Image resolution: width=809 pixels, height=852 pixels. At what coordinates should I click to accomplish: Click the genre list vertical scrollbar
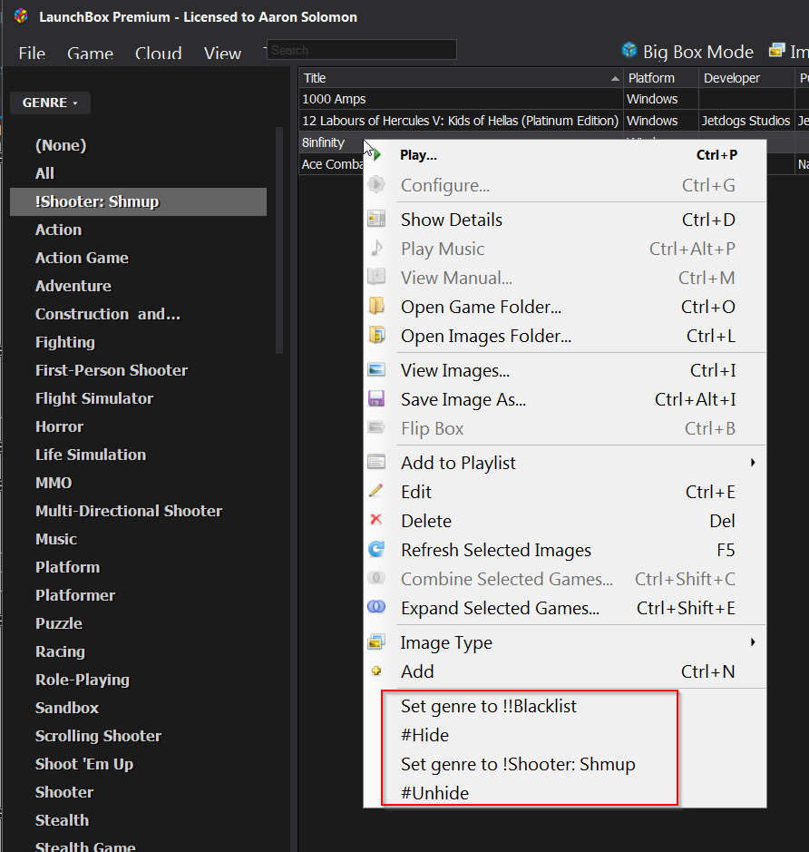[279, 240]
